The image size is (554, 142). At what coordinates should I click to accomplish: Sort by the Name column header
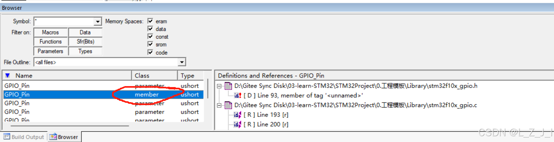click(67, 75)
